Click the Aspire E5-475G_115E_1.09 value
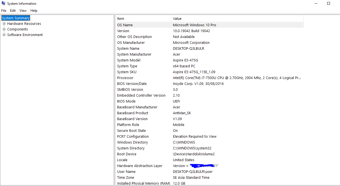This screenshot has width=340, height=186. coord(194,72)
